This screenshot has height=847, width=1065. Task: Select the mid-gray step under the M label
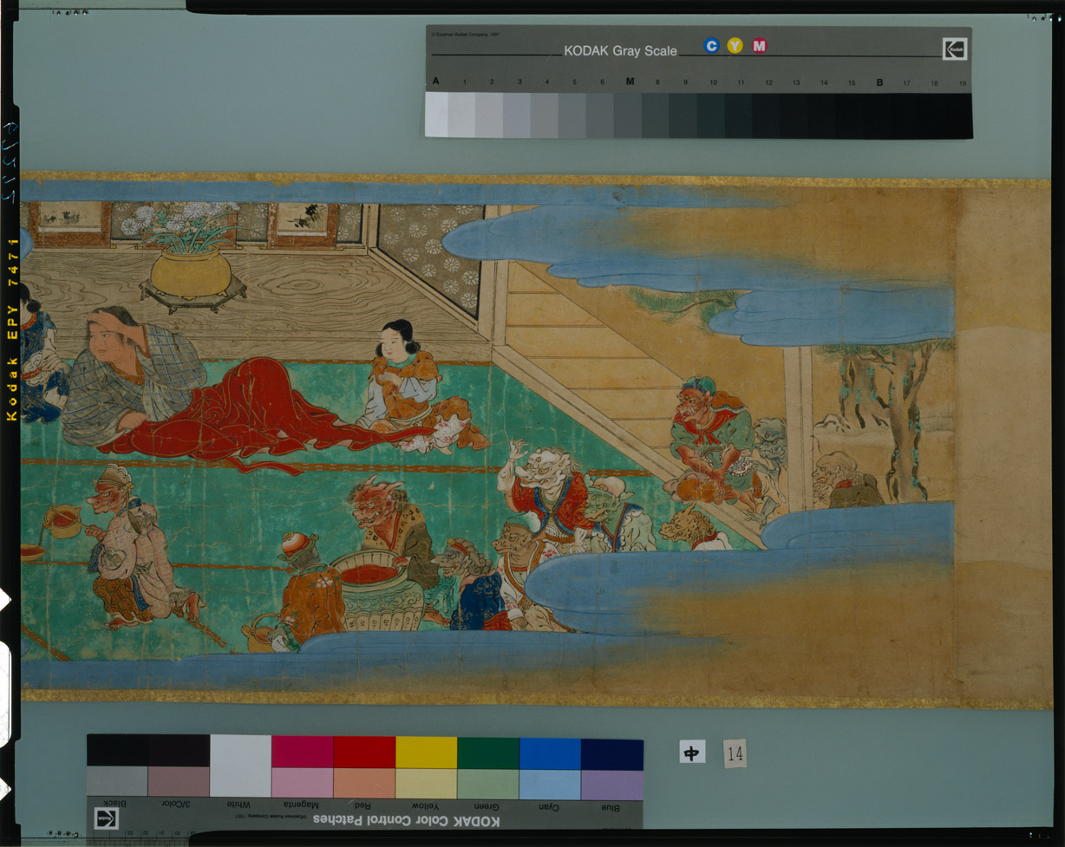click(x=628, y=115)
